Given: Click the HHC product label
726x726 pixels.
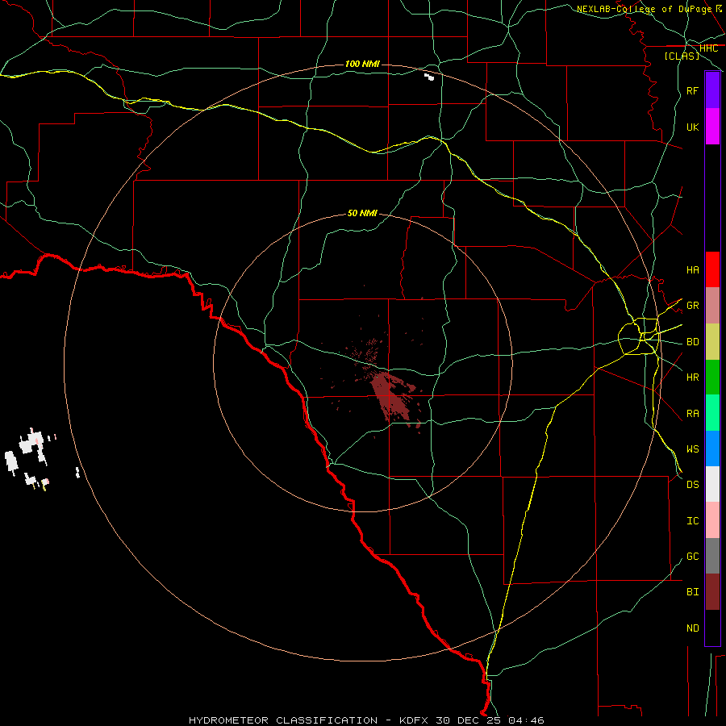Looking at the screenshot, I should [x=708, y=48].
